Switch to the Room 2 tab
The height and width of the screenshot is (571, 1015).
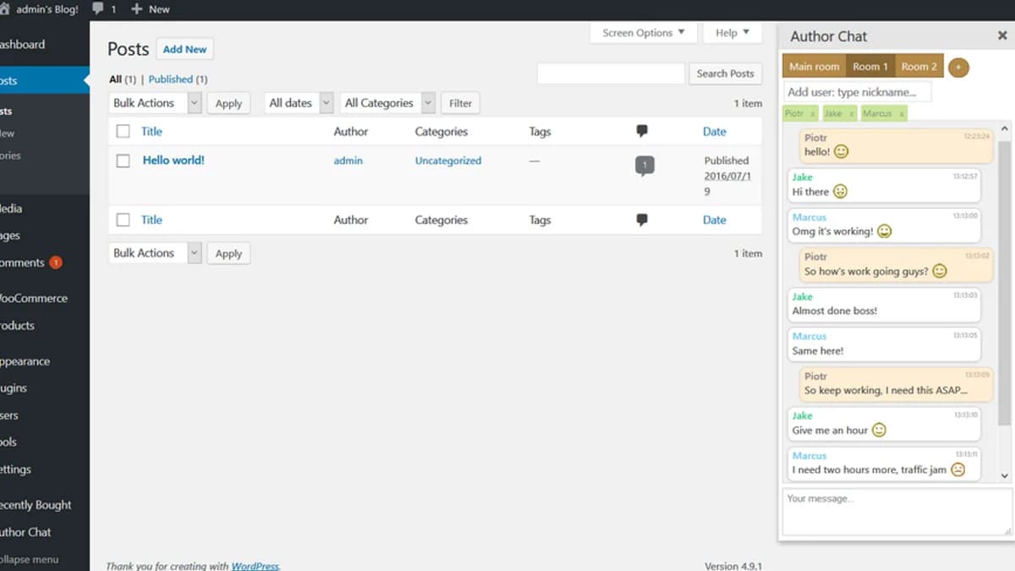pyautogui.click(x=919, y=67)
